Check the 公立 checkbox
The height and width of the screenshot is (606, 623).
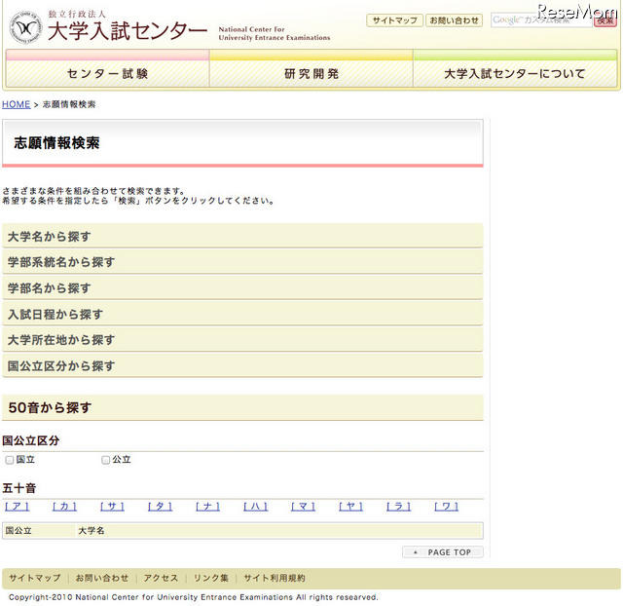pyautogui.click(x=106, y=460)
